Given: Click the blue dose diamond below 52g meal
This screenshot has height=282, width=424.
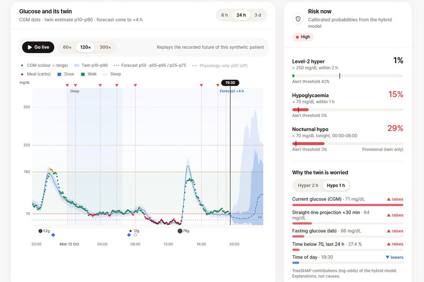Looking at the screenshot, I should (53, 235).
